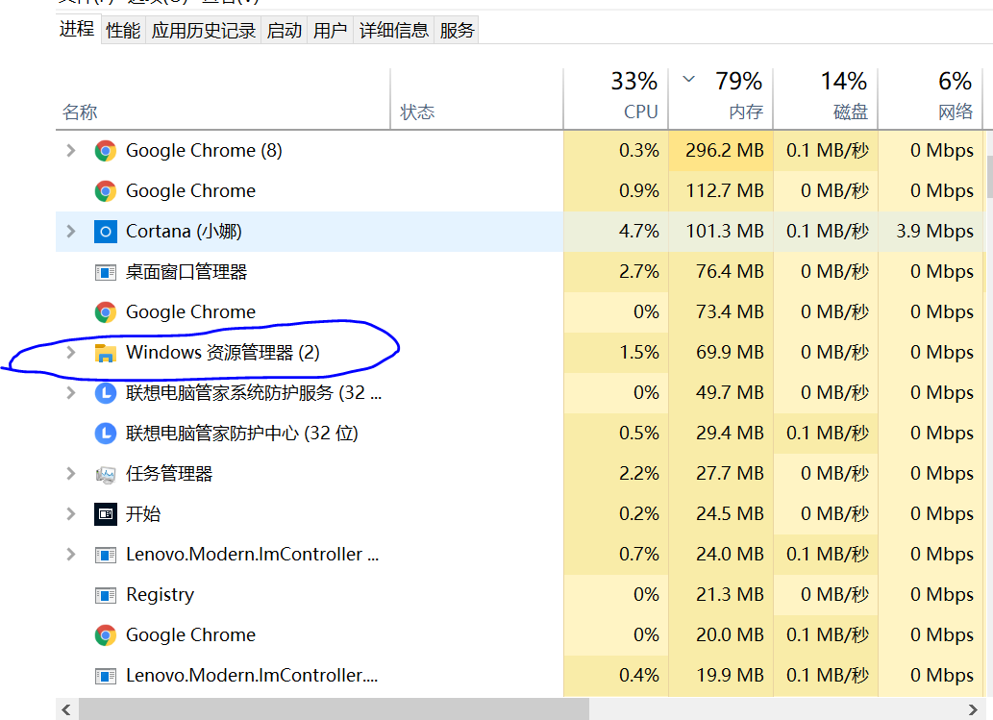Expand the Google Chrome (8) group

(71, 151)
